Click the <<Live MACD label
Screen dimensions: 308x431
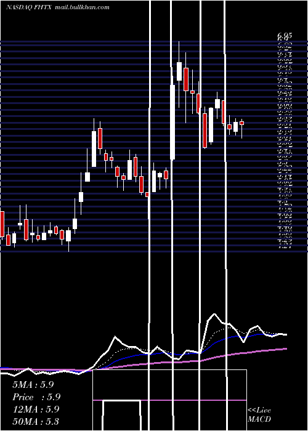click(x=259, y=415)
